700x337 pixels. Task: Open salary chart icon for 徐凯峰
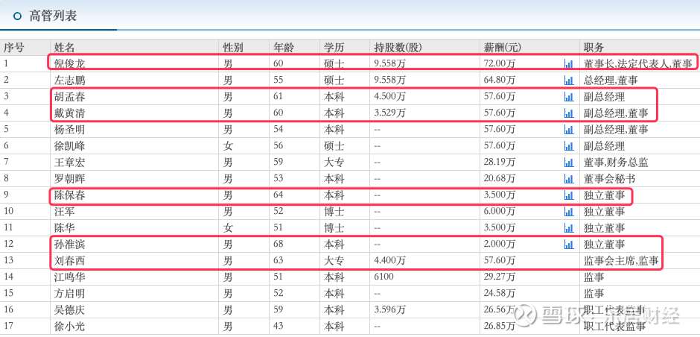[x=568, y=146]
